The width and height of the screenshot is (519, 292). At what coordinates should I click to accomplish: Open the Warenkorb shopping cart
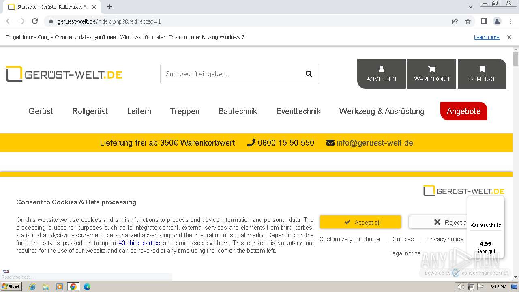(x=432, y=74)
